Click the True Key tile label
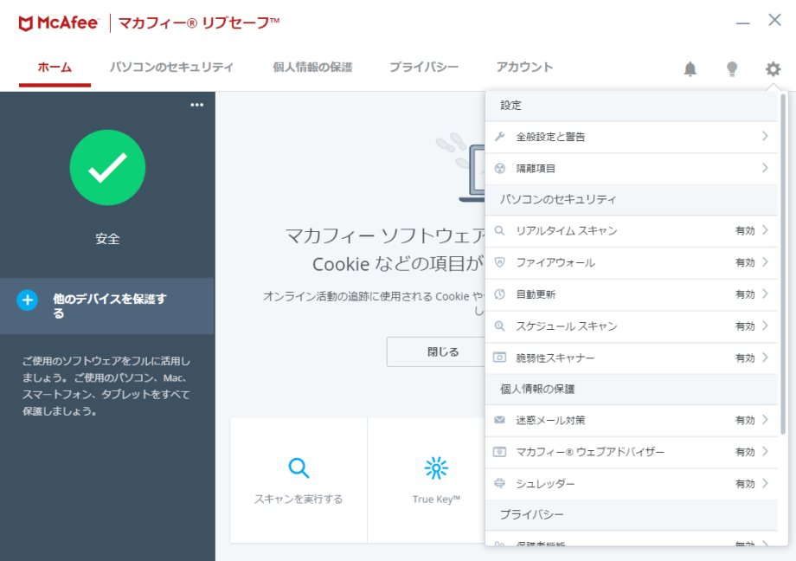Screen dimensions: 796x561 click(x=436, y=499)
